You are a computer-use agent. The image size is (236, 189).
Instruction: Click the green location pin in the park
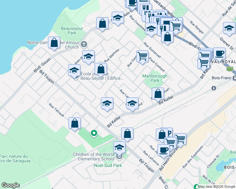point(94,134)
